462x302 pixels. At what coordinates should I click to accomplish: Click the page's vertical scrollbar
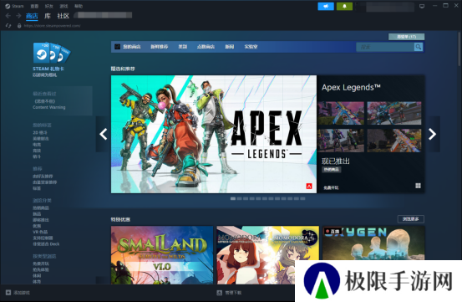[x=459, y=49]
